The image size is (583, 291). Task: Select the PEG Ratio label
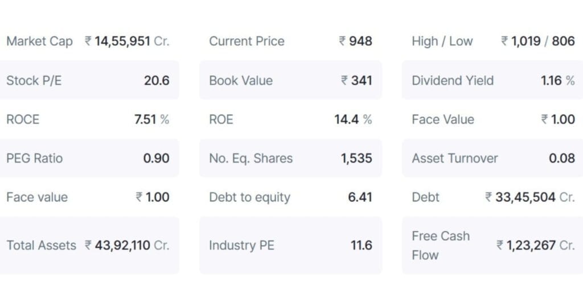pyautogui.click(x=34, y=158)
